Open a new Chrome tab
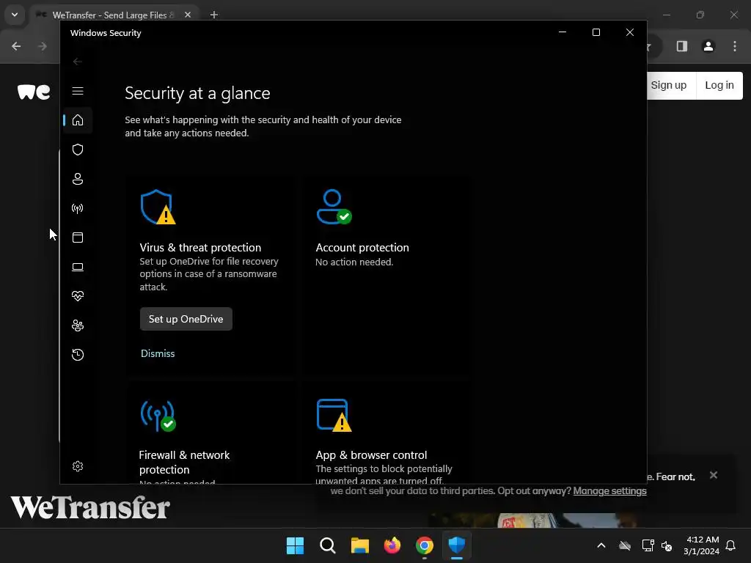Image resolution: width=751 pixels, height=563 pixels. point(214,15)
